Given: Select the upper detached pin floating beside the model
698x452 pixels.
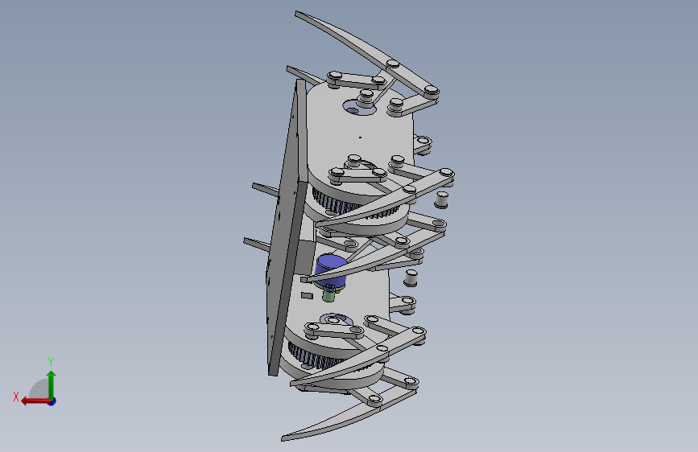Looking at the screenshot, I should coord(442,199).
